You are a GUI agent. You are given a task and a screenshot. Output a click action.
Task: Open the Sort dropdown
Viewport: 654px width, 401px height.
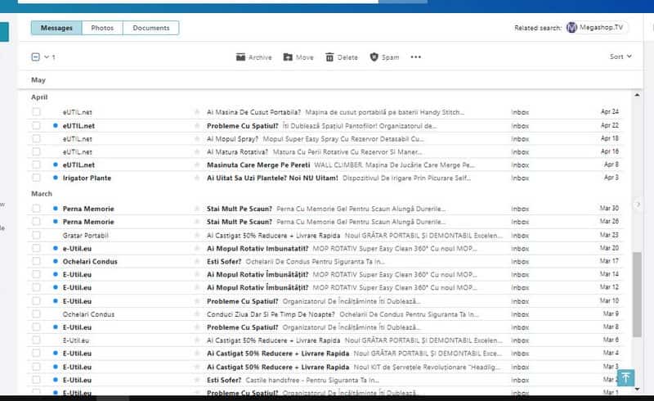[620, 57]
